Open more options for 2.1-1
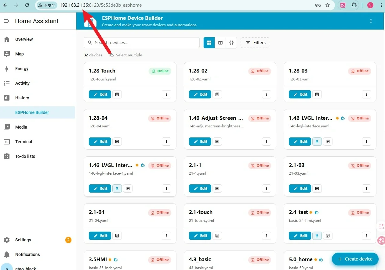Image resolution: width=385 pixels, height=270 pixels. [x=267, y=189]
